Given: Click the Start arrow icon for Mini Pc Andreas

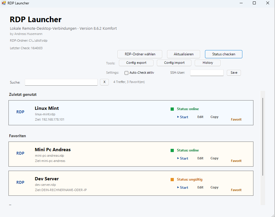Looking at the screenshot, I should 178,158.
